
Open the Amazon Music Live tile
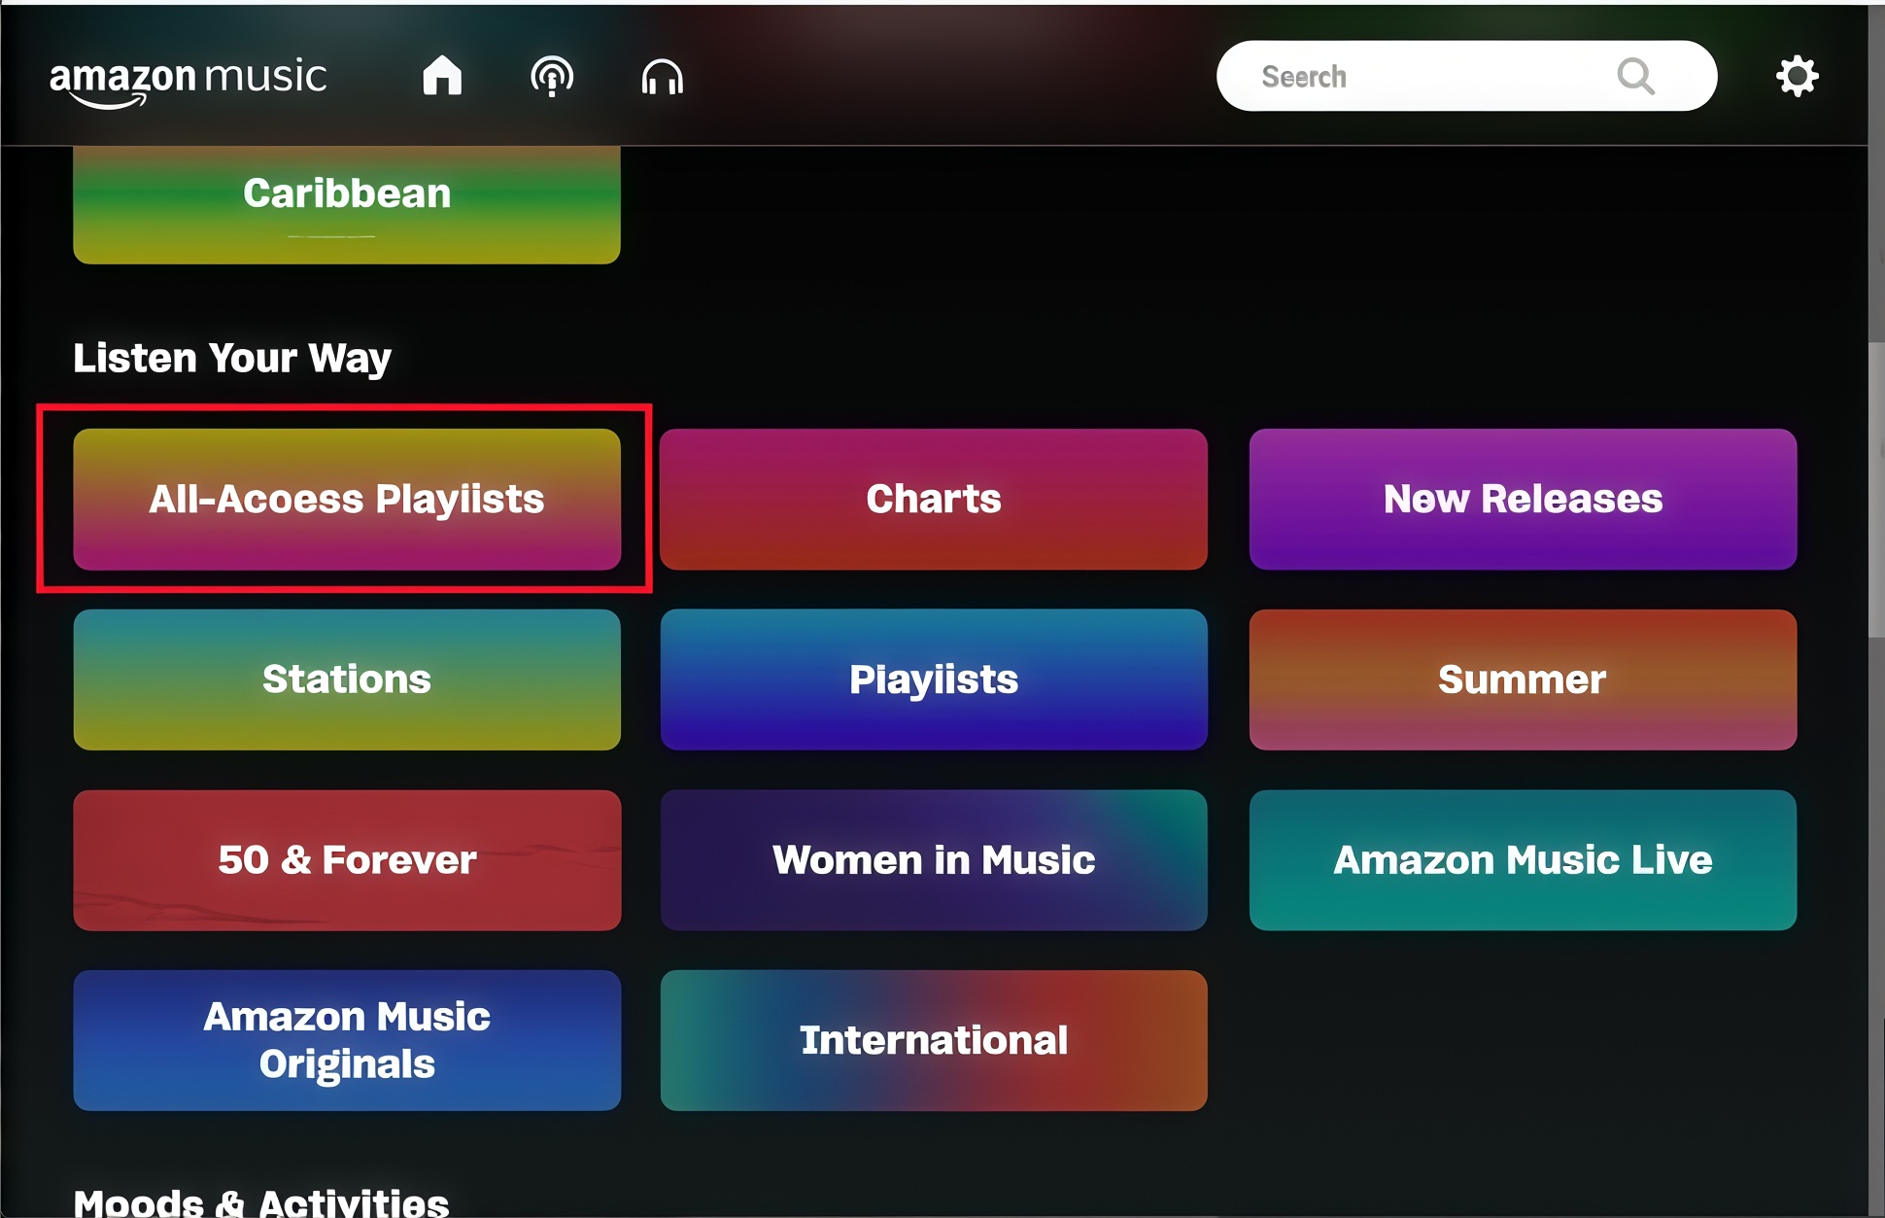point(1523,860)
